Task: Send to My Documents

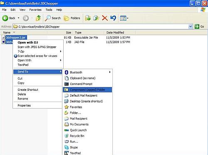Action: (87, 124)
